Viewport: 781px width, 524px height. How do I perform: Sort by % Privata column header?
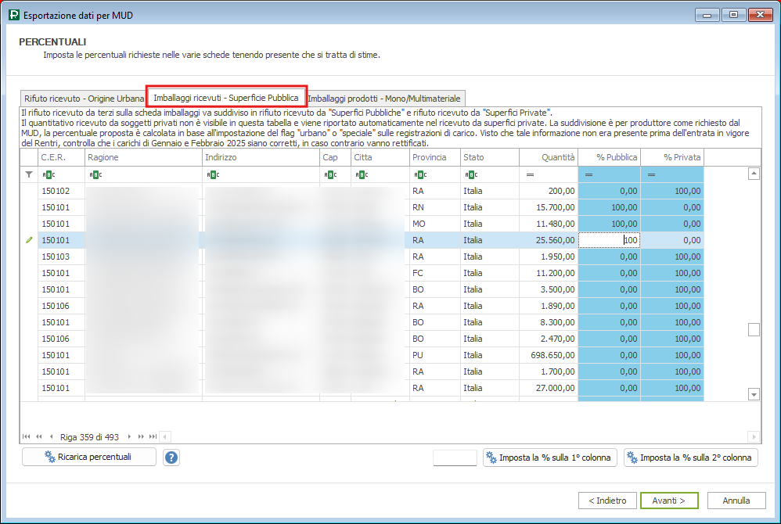tap(672, 157)
